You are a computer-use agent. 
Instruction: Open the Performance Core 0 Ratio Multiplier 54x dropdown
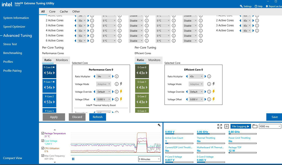103,76
